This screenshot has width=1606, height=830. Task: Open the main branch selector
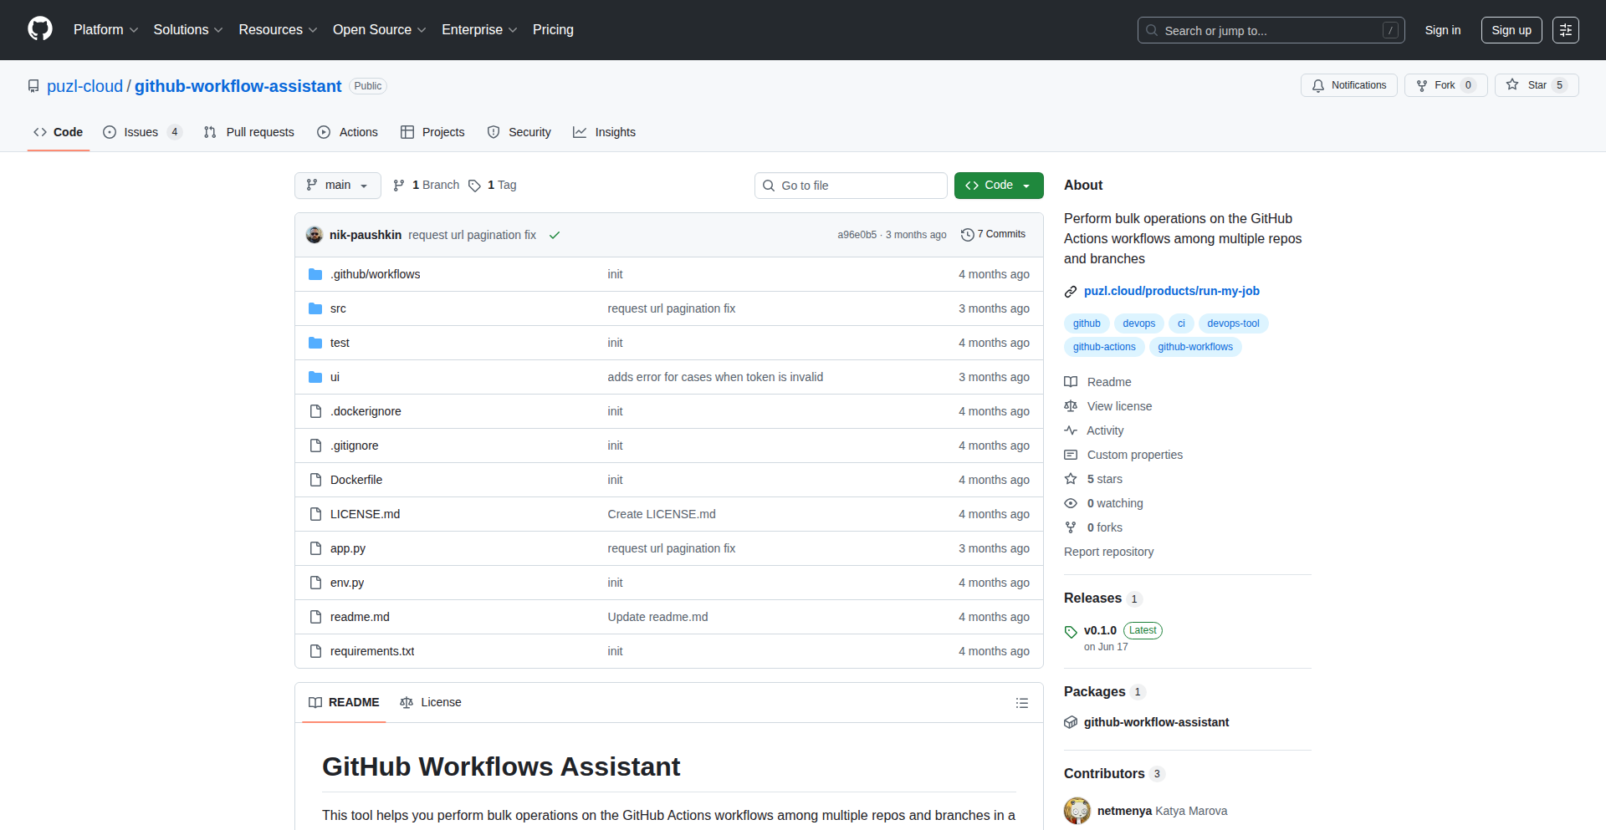point(337,185)
